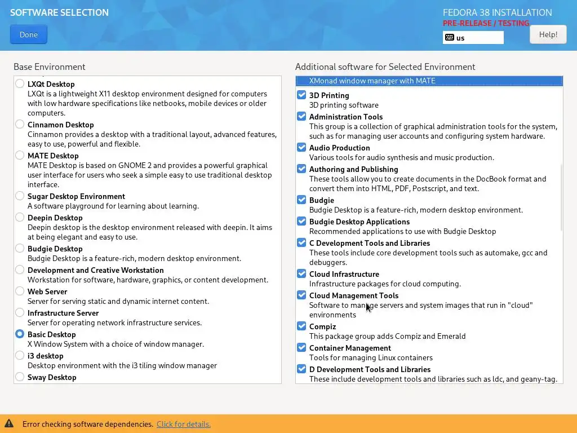
Task: Select the LXQt Desktop radio button
Action: [x=20, y=83]
